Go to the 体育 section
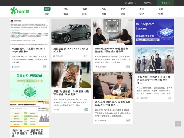The height and width of the screenshot is (138, 184). [85, 9]
